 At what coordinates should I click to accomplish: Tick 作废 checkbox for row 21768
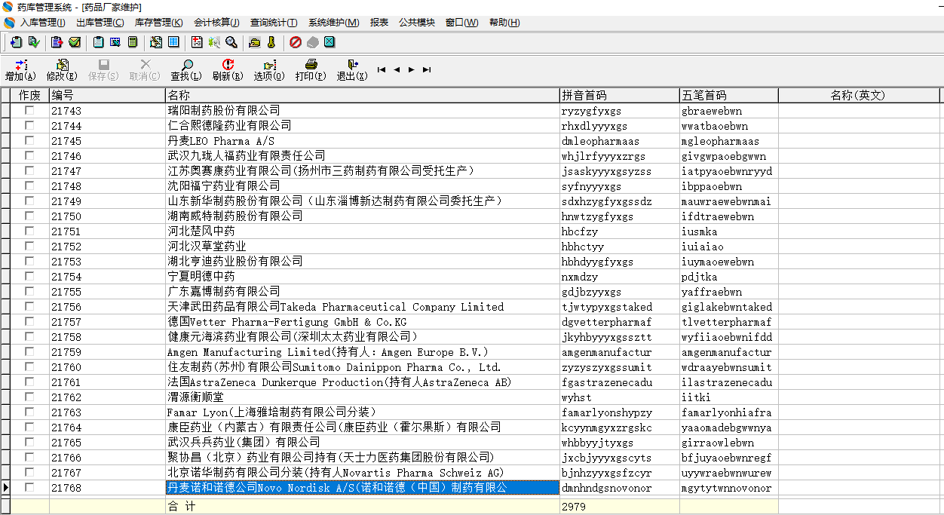(x=29, y=487)
